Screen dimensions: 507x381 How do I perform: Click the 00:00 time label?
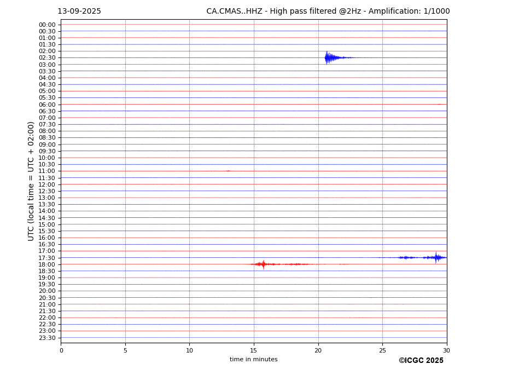click(47, 25)
